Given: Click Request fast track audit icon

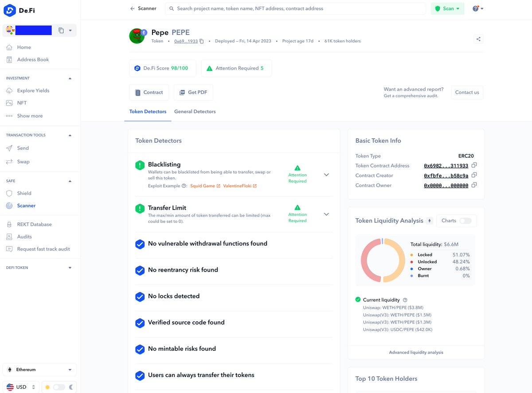Looking at the screenshot, I should tap(9, 249).
